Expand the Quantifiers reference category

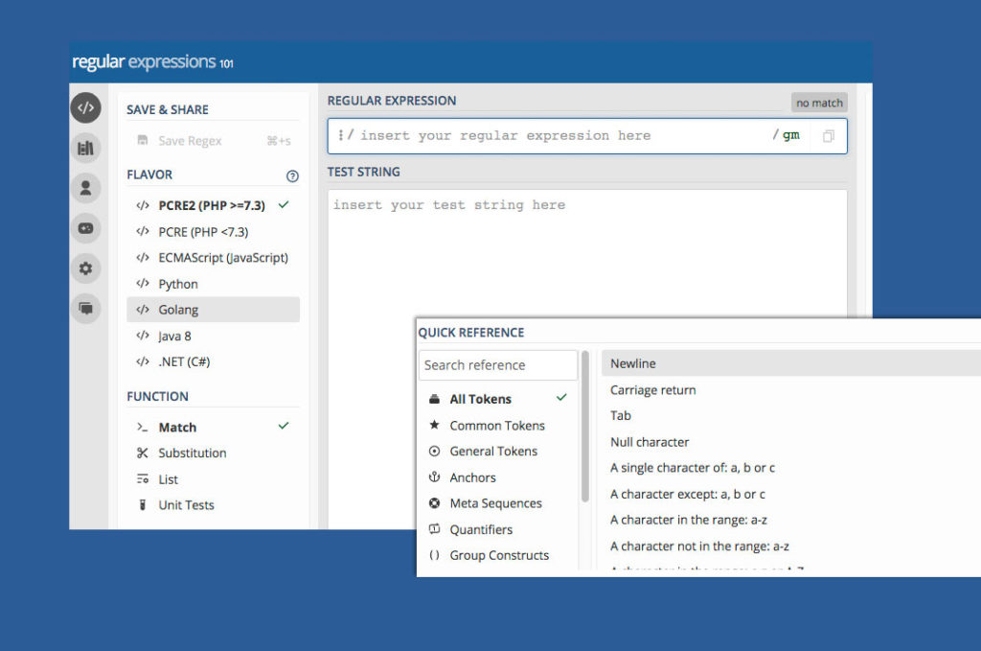point(481,529)
